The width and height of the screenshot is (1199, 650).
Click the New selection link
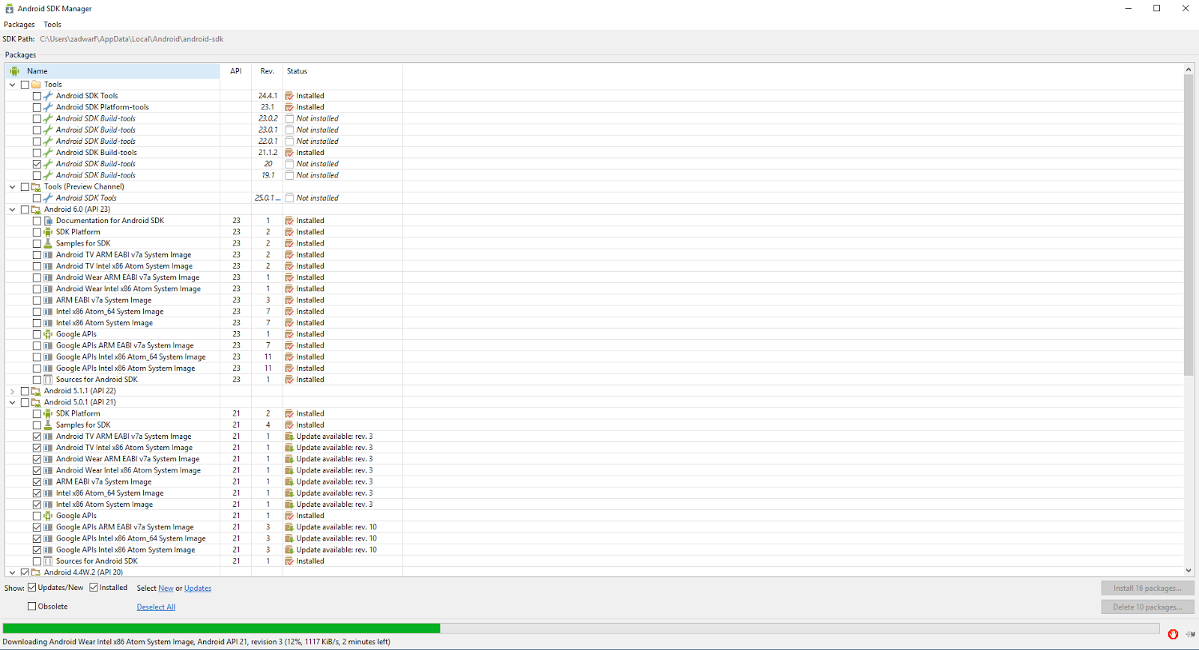point(166,589)
